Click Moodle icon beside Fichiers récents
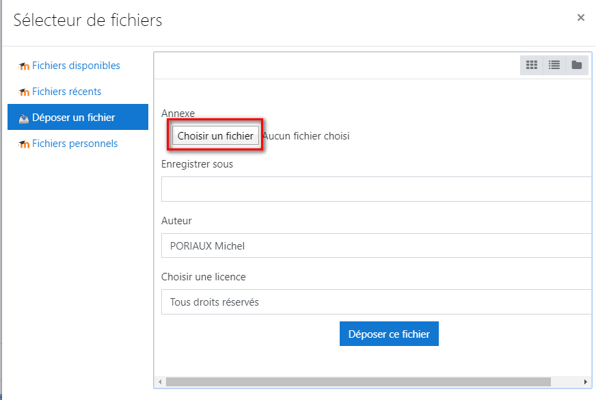Viewport: 596px width, 400px height. point(24,92)
